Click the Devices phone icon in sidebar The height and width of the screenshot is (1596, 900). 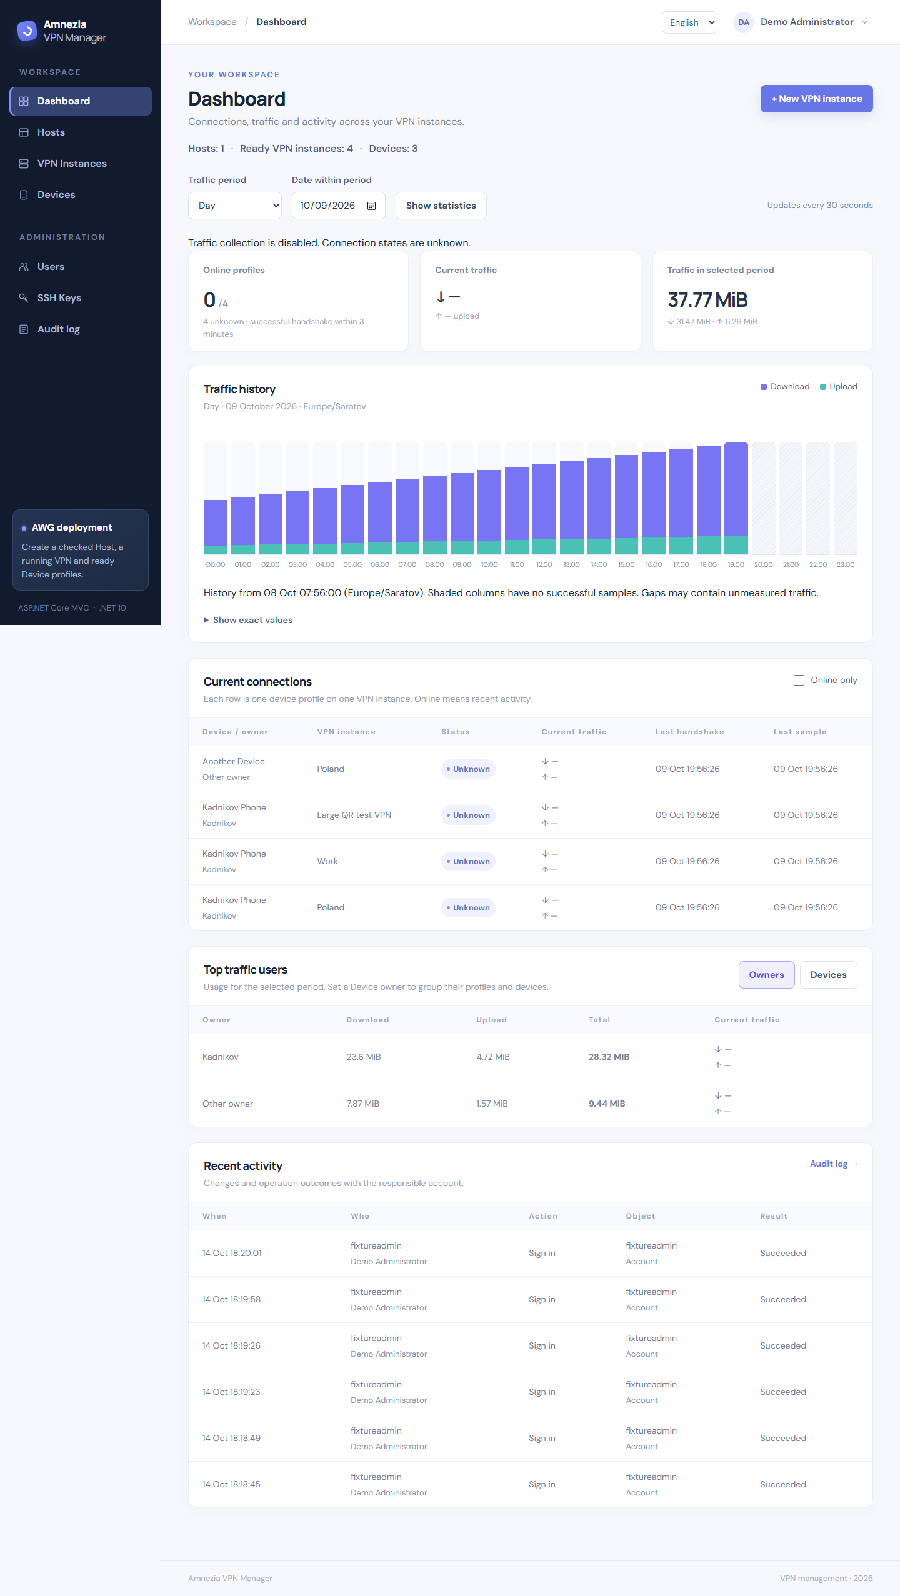(24, 195)
